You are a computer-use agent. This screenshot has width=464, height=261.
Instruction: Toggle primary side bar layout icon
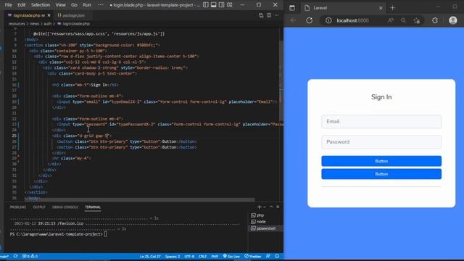point(206,5)
